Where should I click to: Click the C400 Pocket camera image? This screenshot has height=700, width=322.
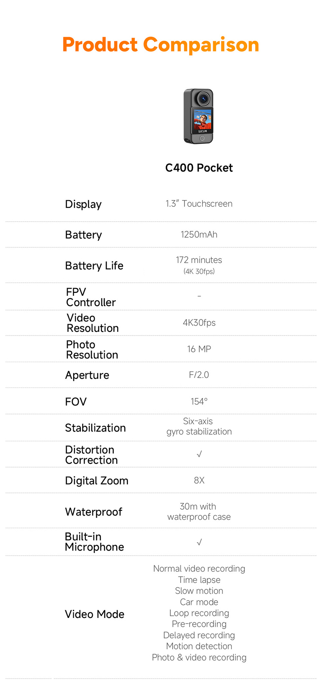click(199, 116)
